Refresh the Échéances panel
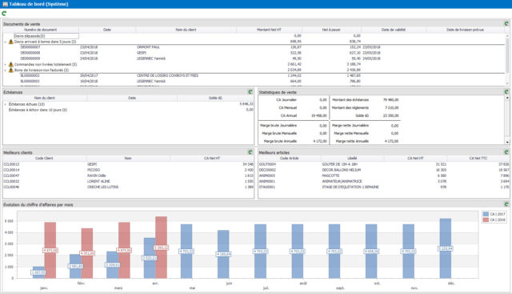The width and height of the screenshot is (512, 294). [250, 92]
